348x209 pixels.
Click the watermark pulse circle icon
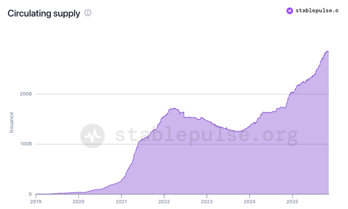tap(93, 135)
